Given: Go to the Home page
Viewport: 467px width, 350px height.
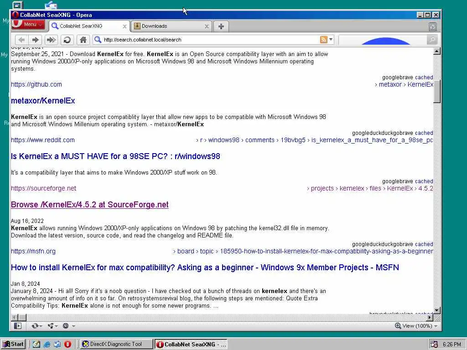Looking at the screenshot, I should (x=83, y=40).
